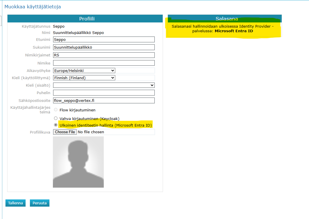Open the Aikavyöhyke Europe/Helsinki dropdown
This screenshot has height=219, width=309.
point(84,71)
